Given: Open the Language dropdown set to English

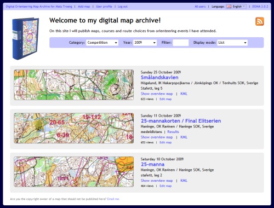Looking at the screenshot, I should [x=236, y=7].
